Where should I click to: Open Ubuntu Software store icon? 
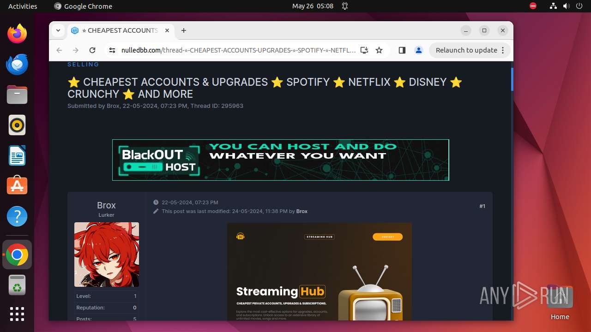17,186
